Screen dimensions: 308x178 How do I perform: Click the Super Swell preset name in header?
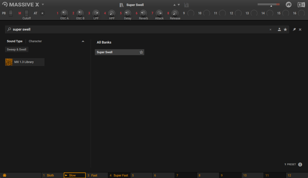(x=135, y=5)
